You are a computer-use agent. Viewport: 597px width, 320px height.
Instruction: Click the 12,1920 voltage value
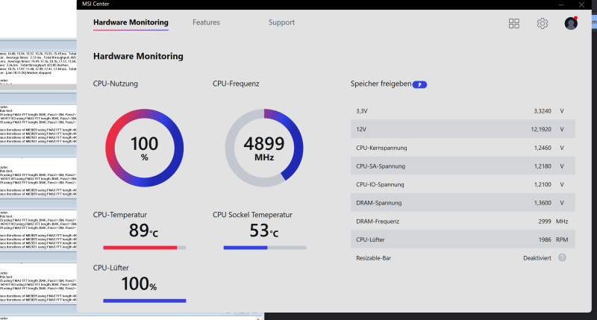540,129
